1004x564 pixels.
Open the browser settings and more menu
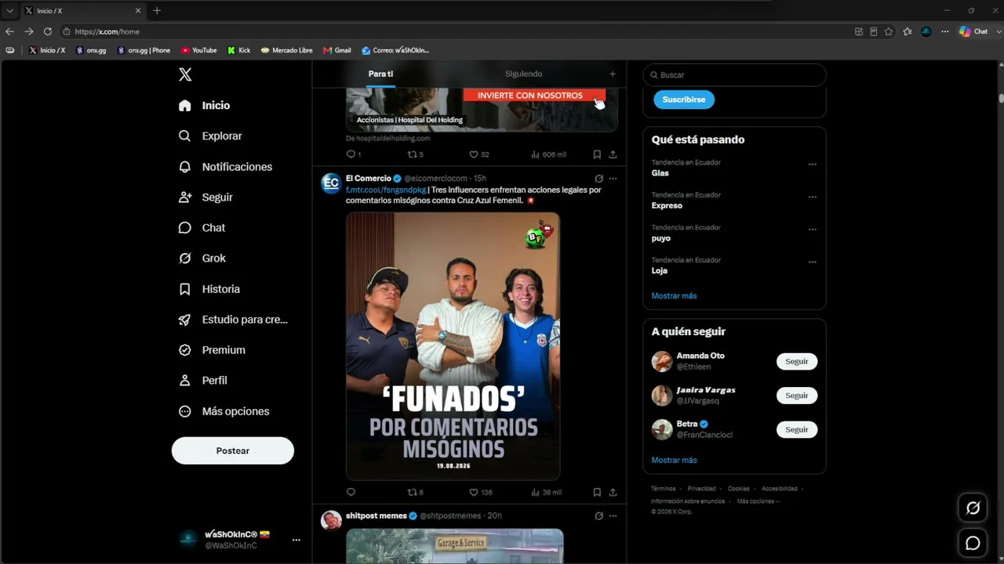(x=945, y=31)
